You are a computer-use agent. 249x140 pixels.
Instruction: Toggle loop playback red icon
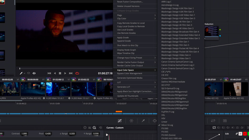coord(77,73)
